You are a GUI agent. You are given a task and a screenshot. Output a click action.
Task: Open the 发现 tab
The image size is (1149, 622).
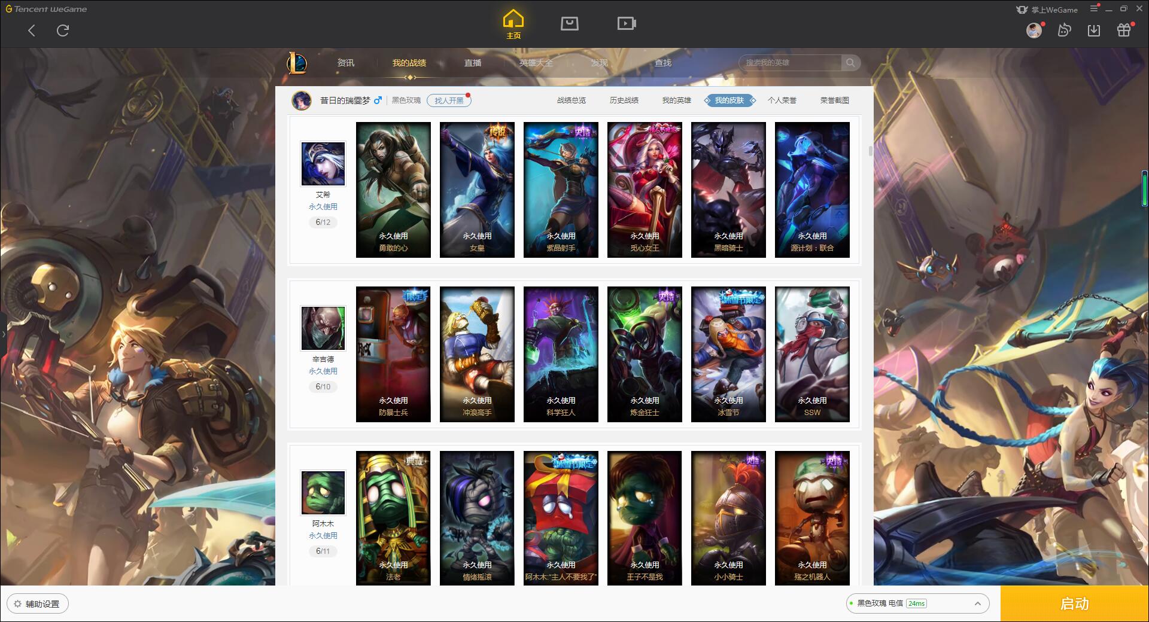[600, 63]
